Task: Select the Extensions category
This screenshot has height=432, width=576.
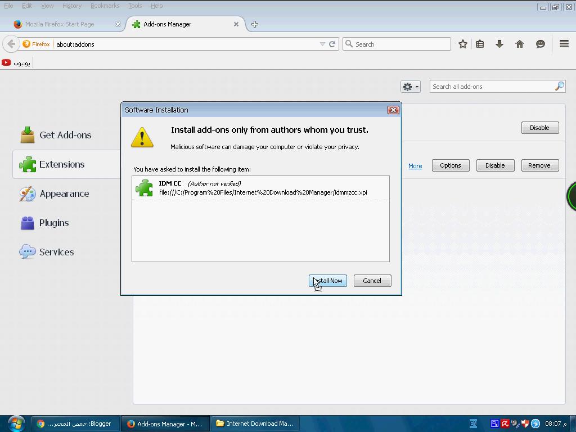Action: [x=67, y=164]
